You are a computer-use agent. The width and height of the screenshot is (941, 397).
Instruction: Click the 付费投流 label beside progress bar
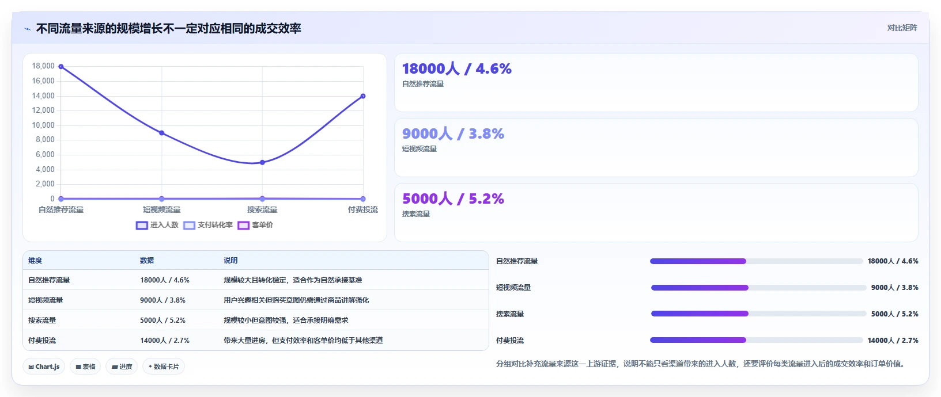point(510,341)
